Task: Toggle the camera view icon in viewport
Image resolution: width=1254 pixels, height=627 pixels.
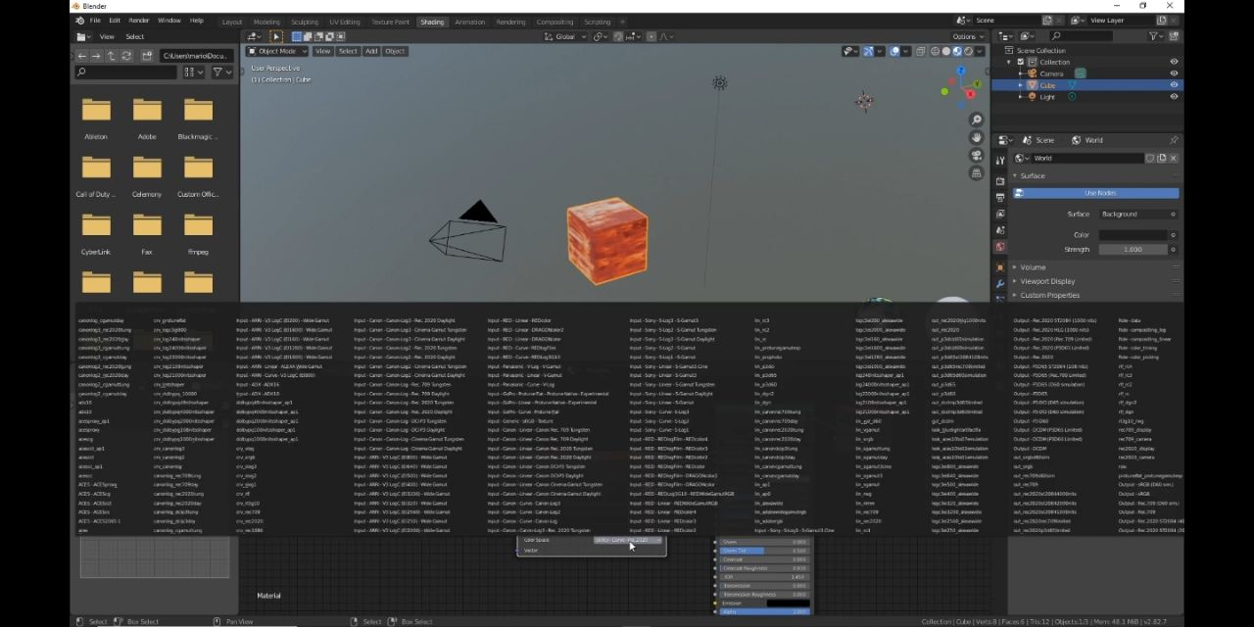Action: pos(976,155)
